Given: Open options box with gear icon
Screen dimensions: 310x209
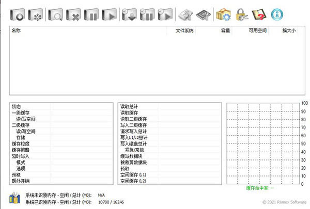Looking at the screenshot, I should [223, 14].
